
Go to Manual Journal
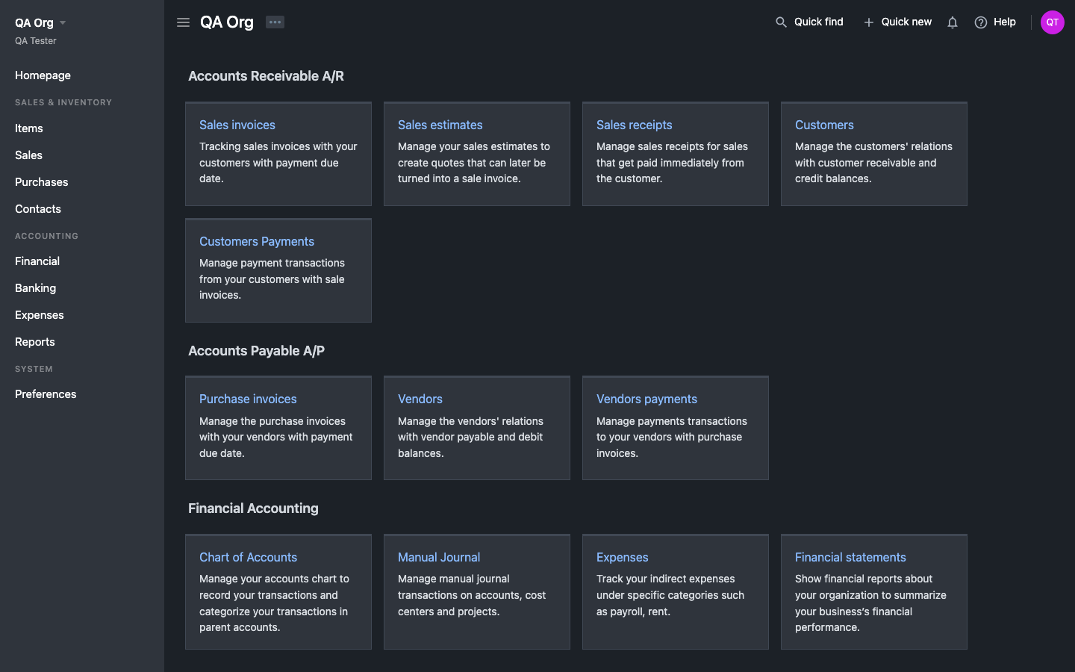[x=439, y=557]
